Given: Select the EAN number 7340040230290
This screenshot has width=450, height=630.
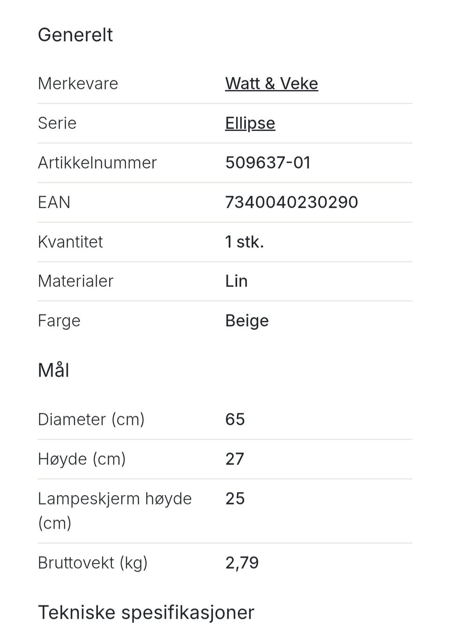Looking at the screenshot, I should pyautogui.click(x=292, y=202).
